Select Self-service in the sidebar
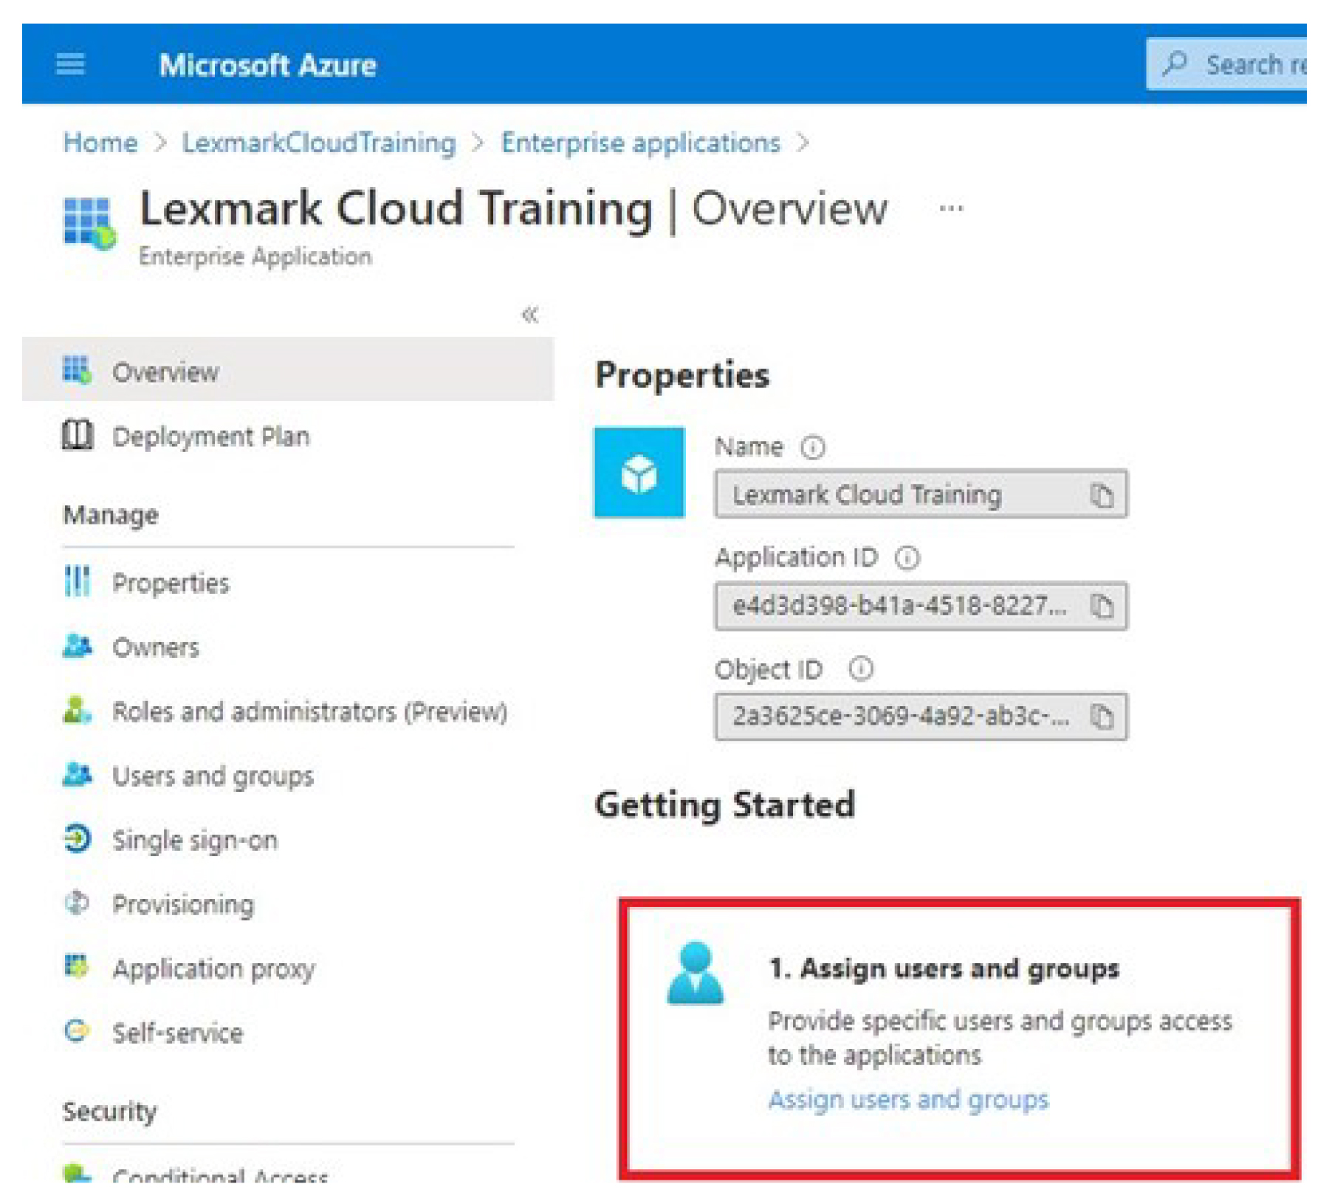1329x1204 pixels. [x=177, y=1033]
